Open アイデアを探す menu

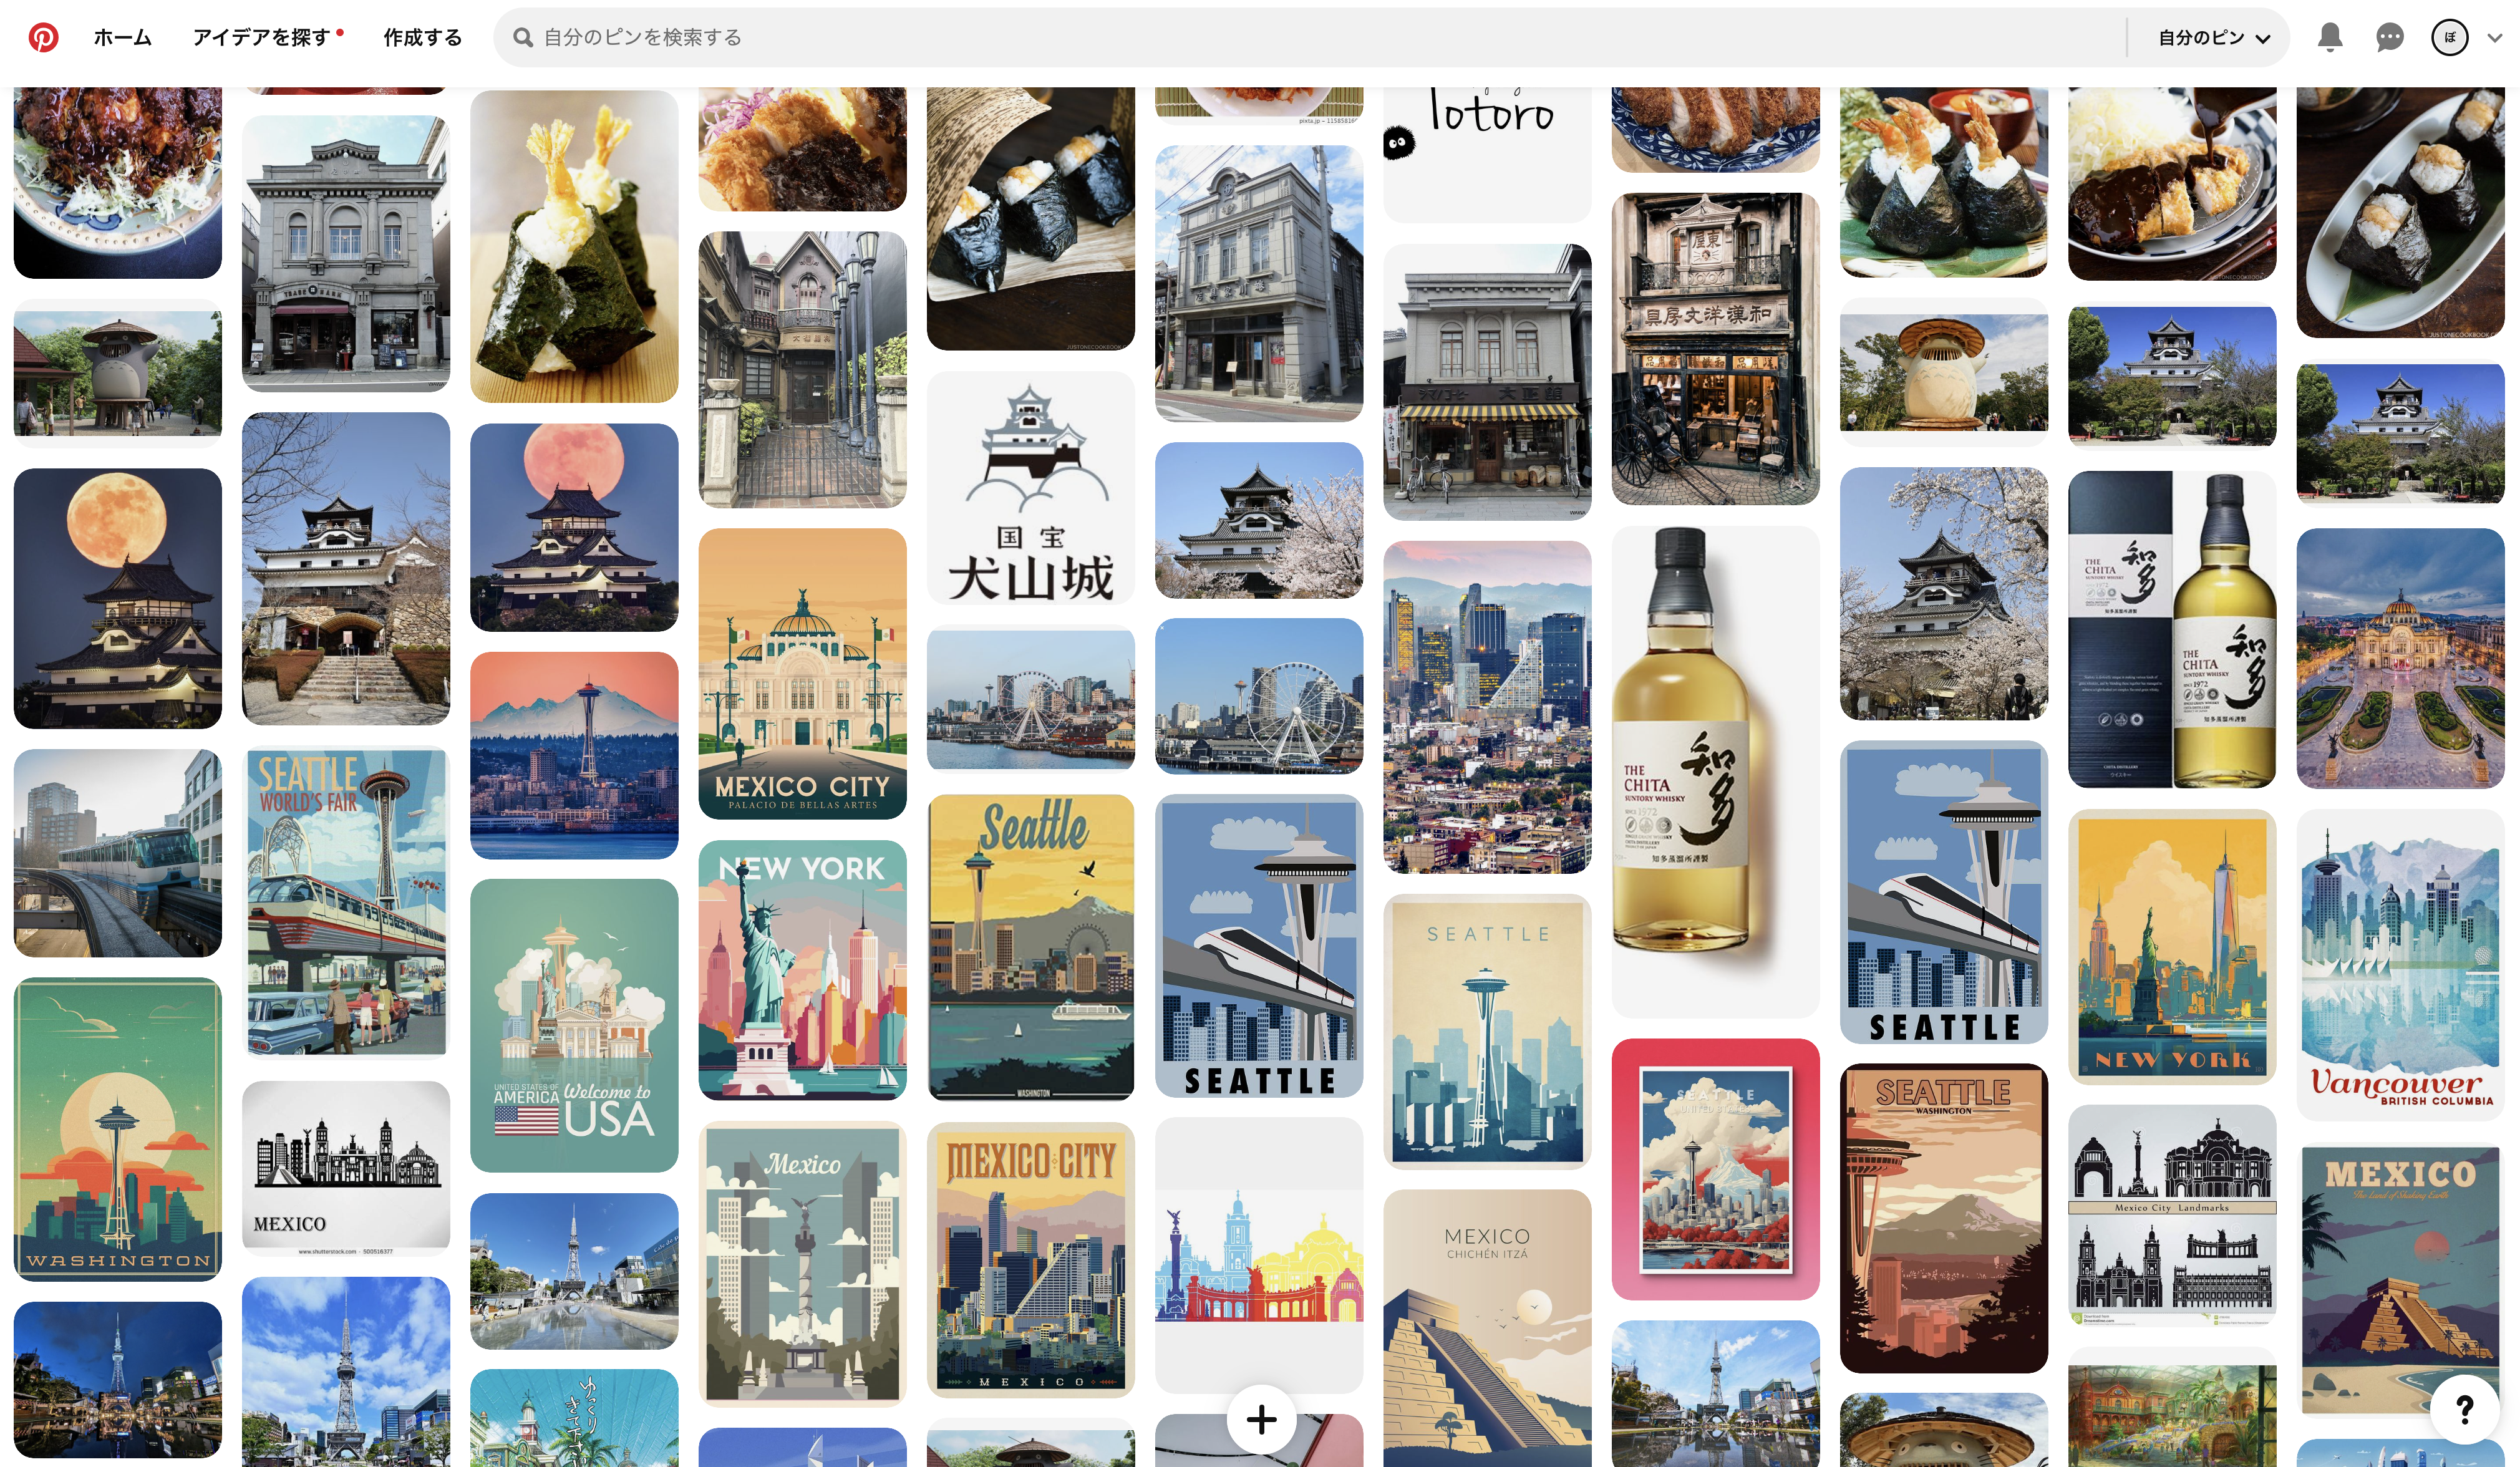pyautogui.click(x=262, y=37)
